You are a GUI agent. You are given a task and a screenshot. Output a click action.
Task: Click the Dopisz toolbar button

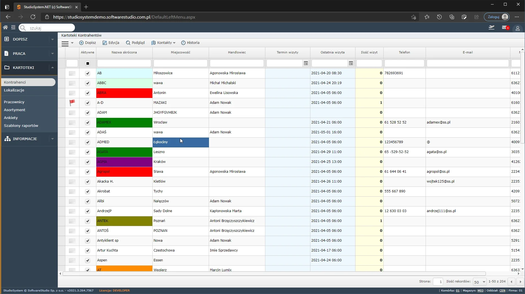point(88,43)
